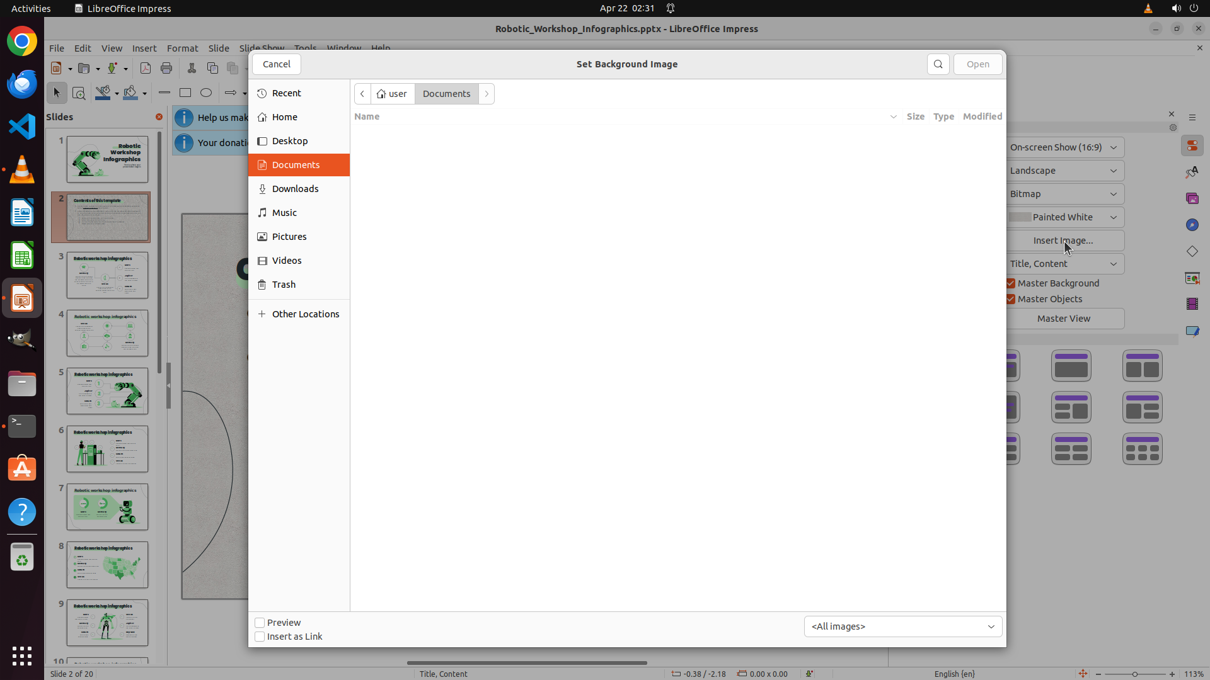Uncheck the Master Background checkbox
The width and height of the screenshot is (1210, 680).
(1011, 283)
